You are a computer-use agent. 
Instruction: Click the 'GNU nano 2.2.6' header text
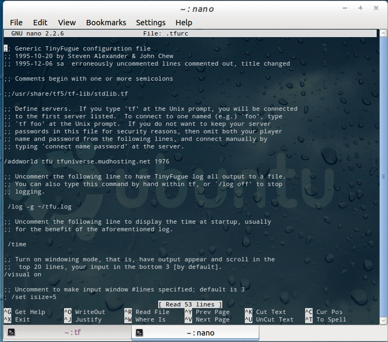[x=38, y=33]
